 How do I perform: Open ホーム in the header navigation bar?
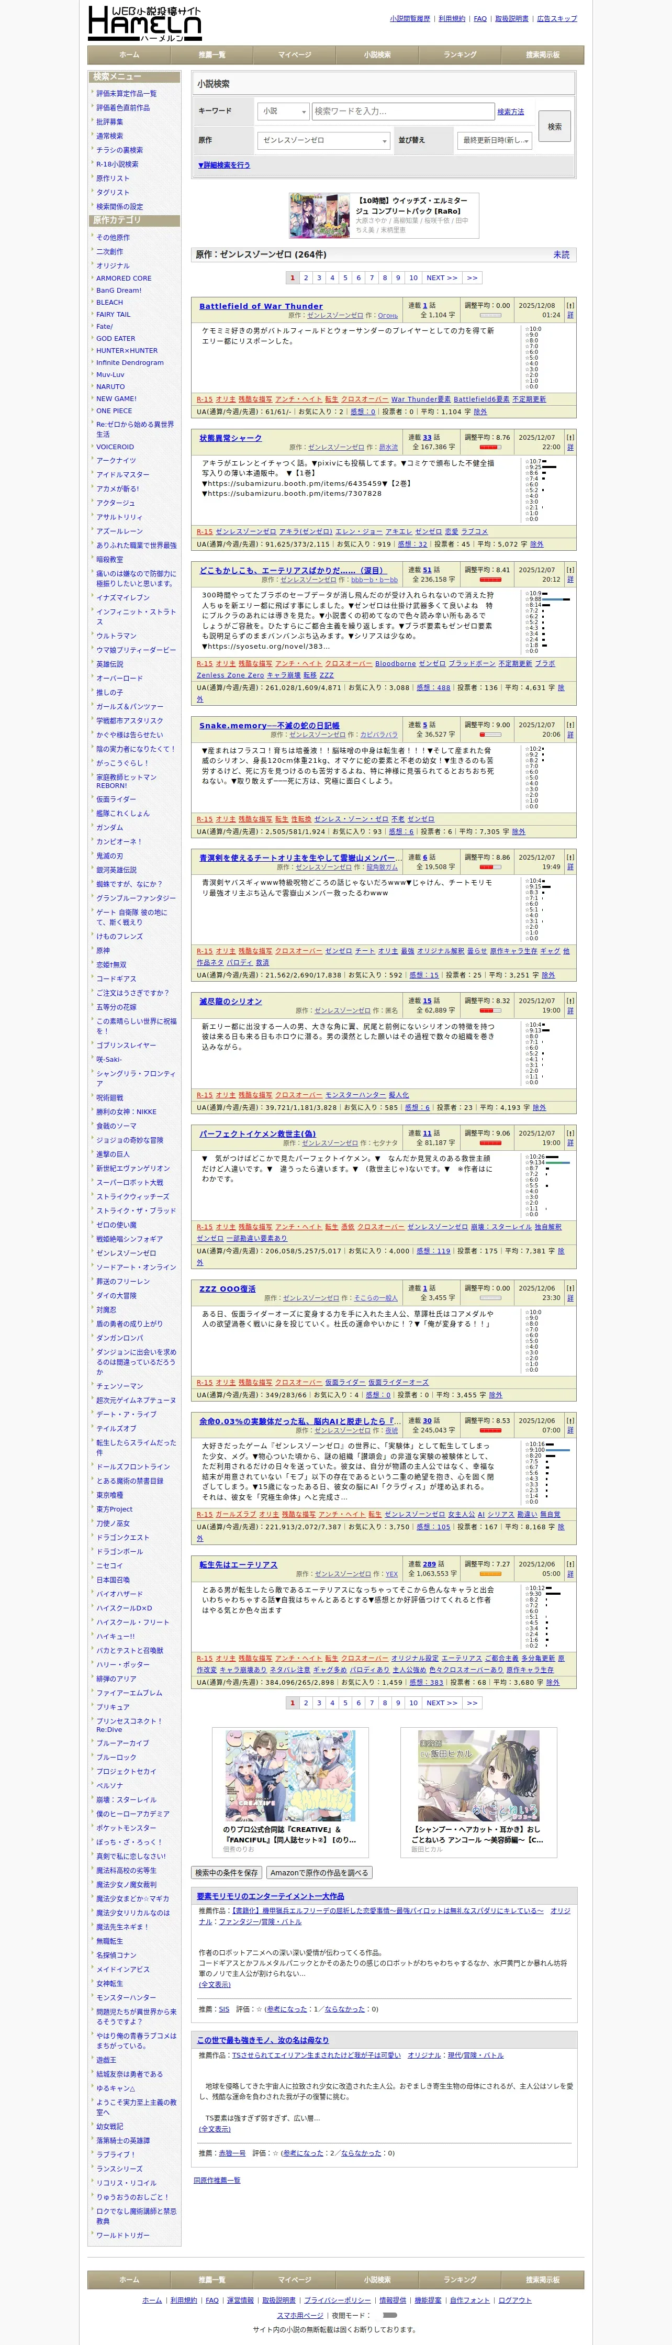(129, 54)
